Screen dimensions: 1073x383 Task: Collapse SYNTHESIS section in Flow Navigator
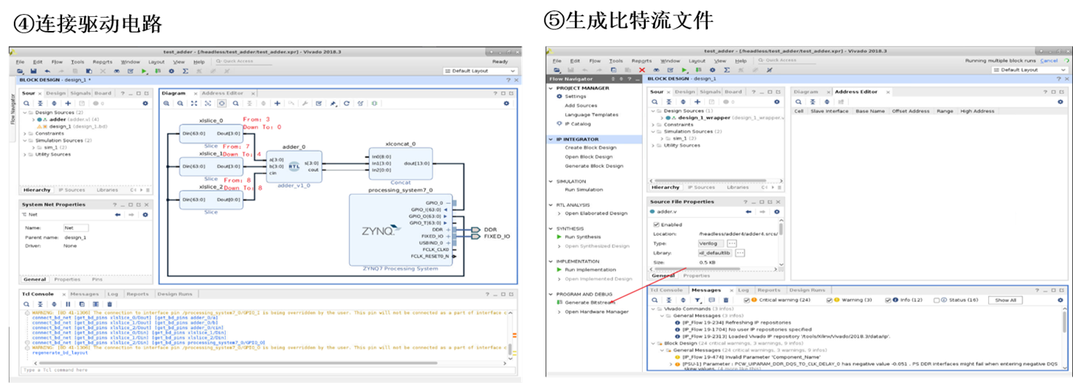tap(551, 228)
